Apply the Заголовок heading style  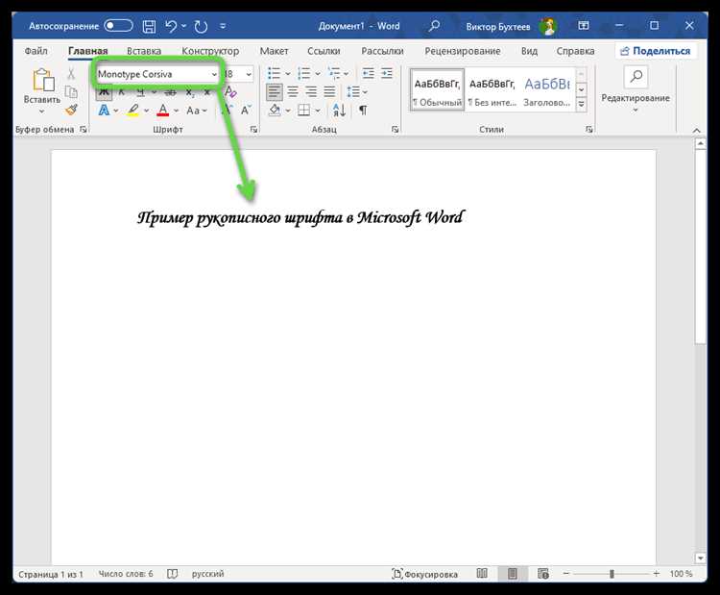(x=547, y=90)
